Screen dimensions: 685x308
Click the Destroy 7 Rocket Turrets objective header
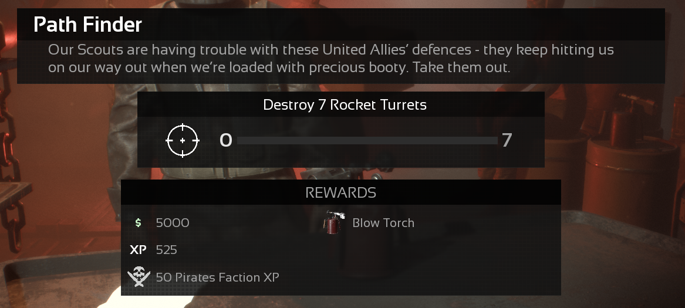tap(345, 105)
